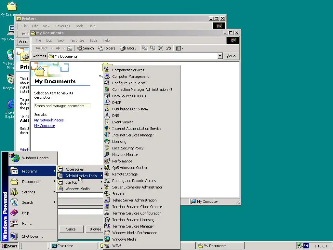The height and width of the screenshot is (250, 333).
Task: Open the Documents start menu item
Action: pyautogui.click(x=33, y=182)
